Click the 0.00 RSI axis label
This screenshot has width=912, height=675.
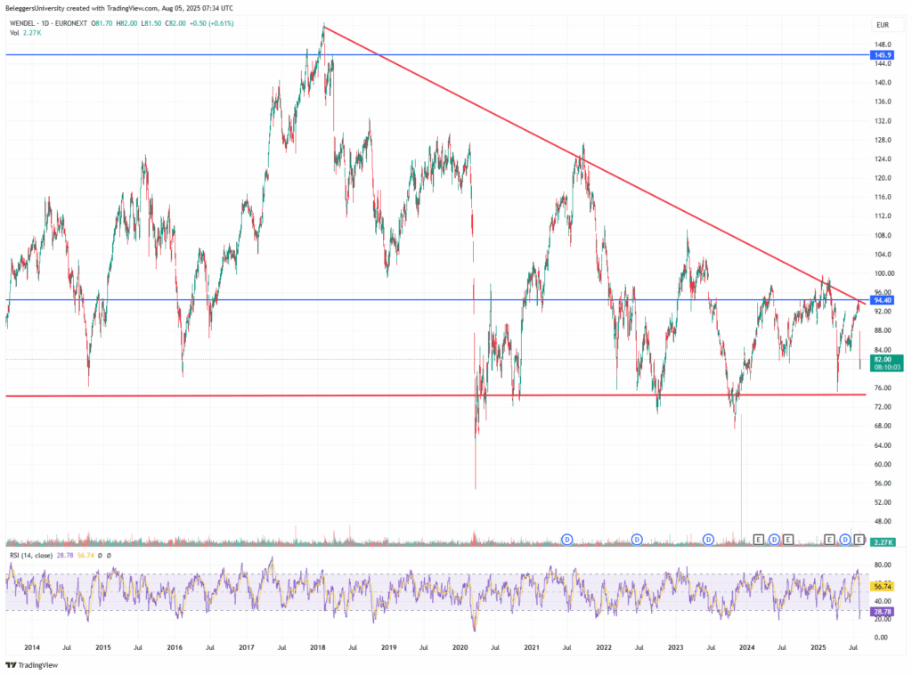click(881, 638)
